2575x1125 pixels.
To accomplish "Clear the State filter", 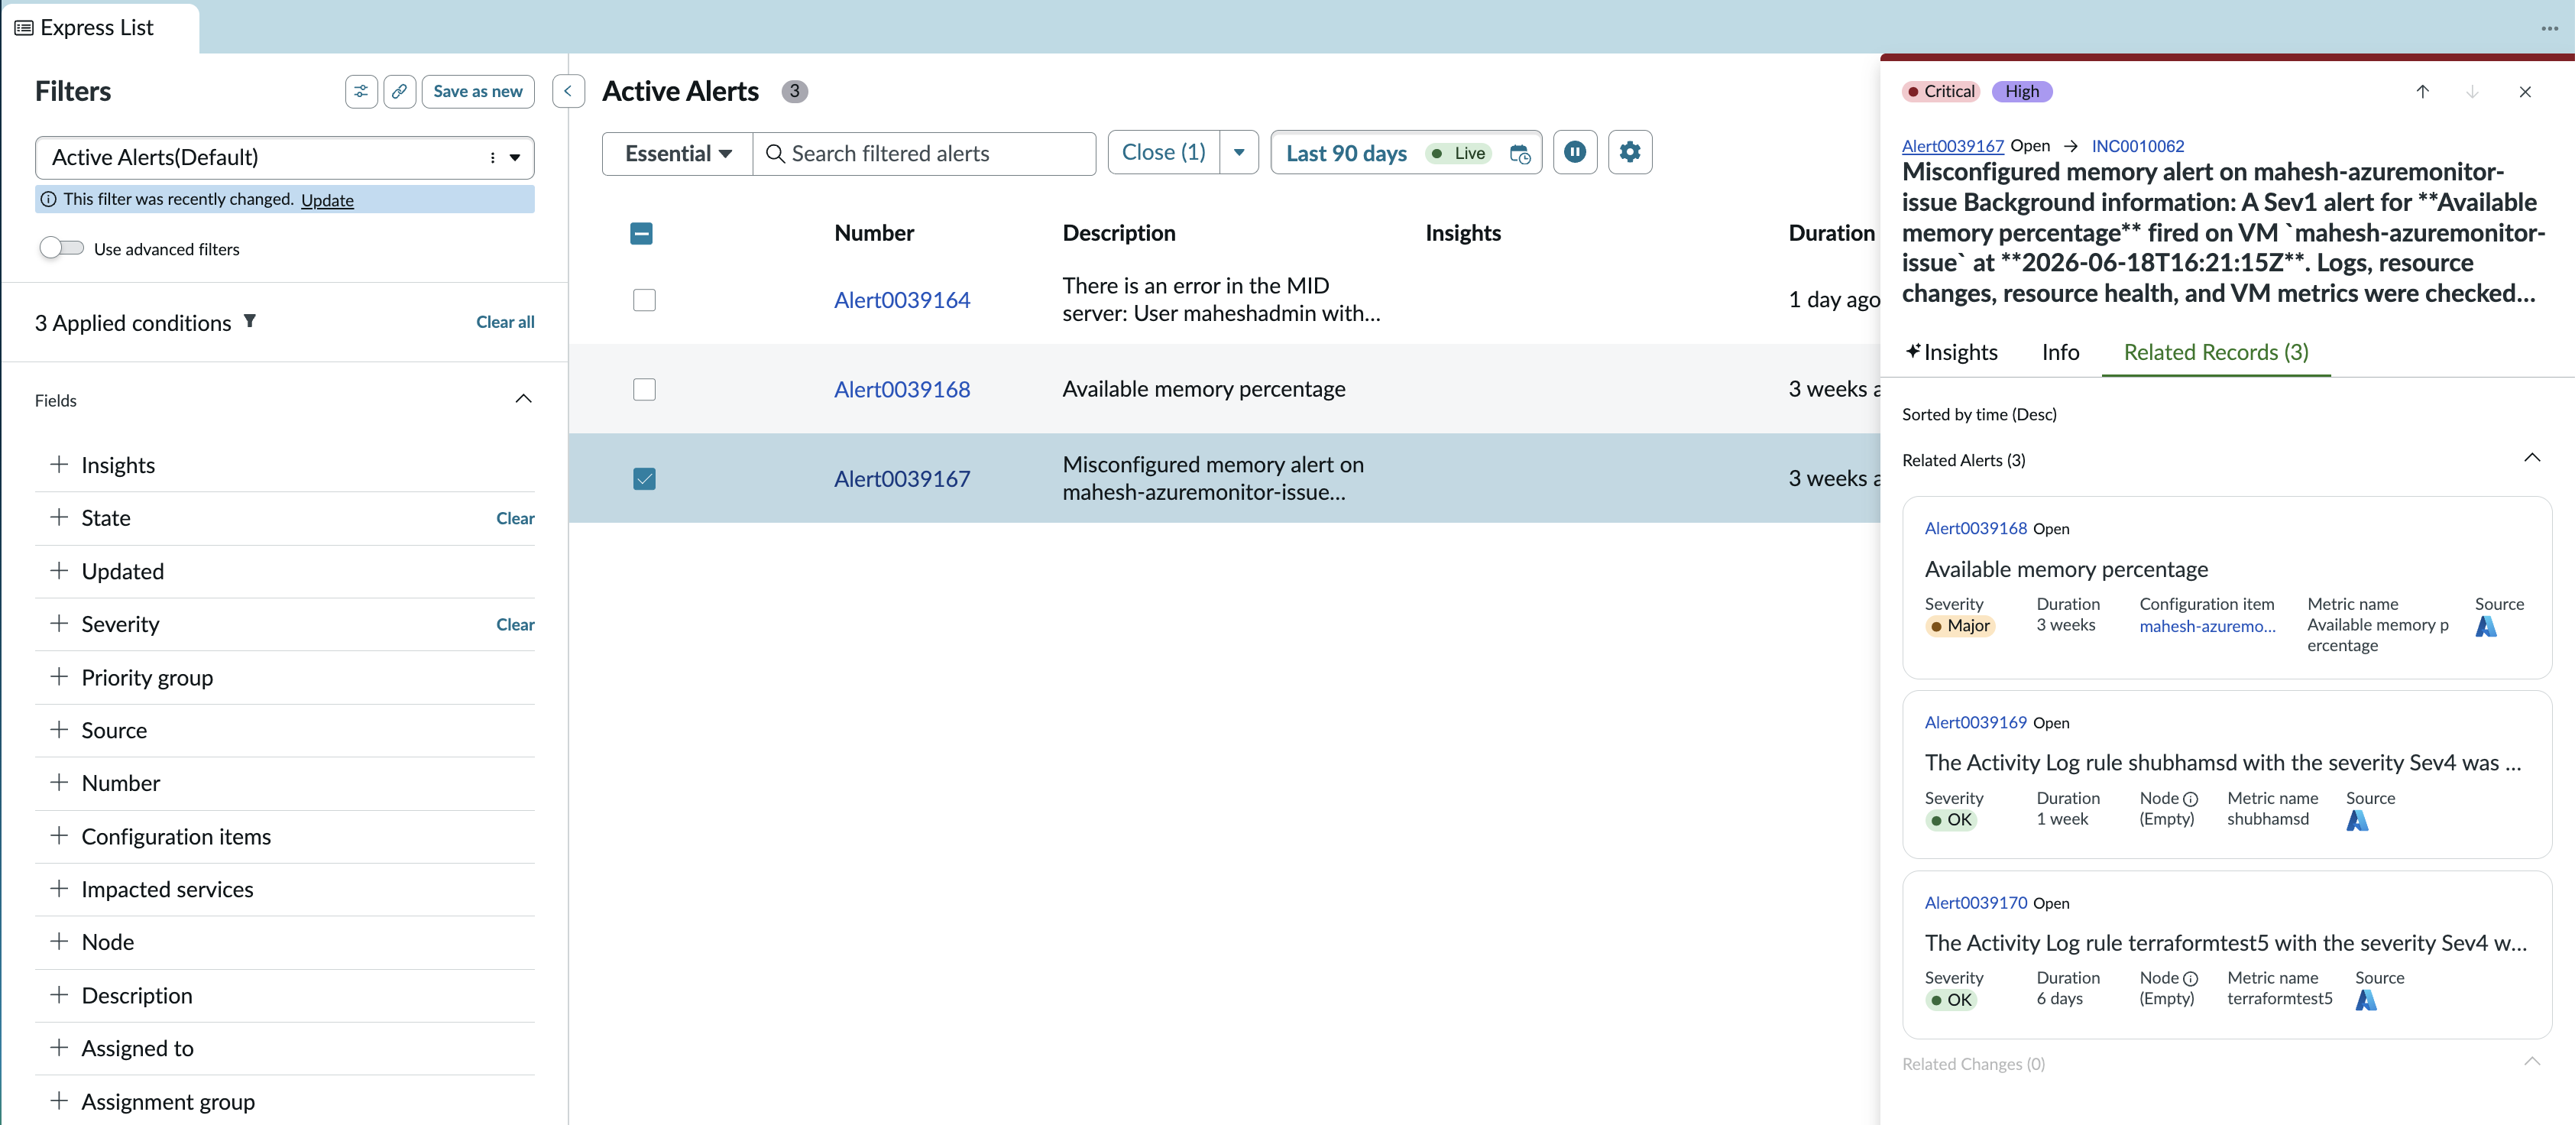I will point(515,518).
